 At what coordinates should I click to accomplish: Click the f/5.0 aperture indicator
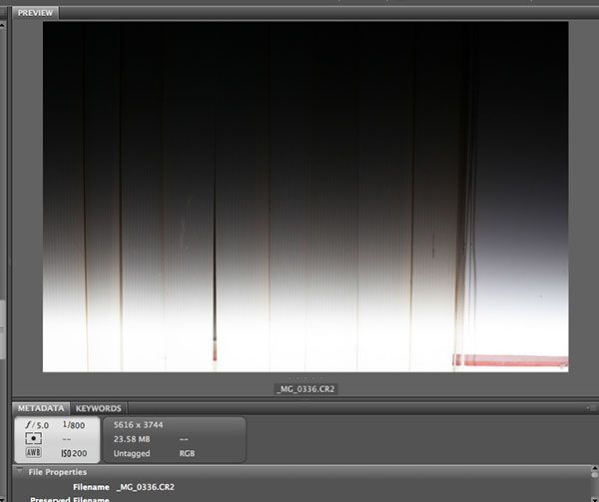[x=35, y=425]
